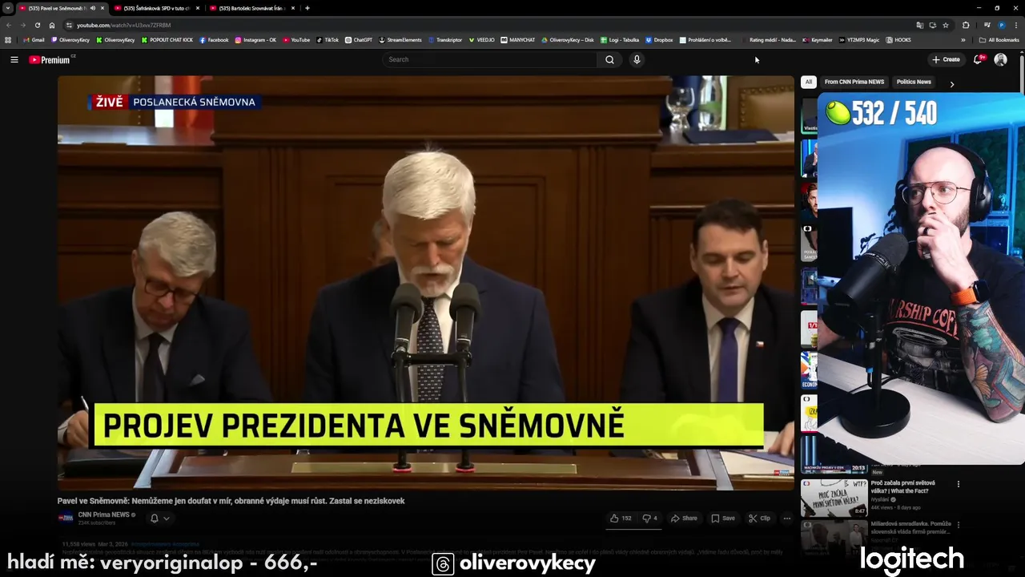Screen dimensions: 1025x577
Task: Select 'From CNN Prima NEWS' filter chip
Action: pyautogui.click(x=854, y=82)
